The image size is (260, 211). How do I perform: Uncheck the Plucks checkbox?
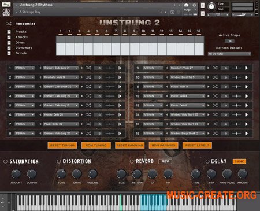point(9,32)
